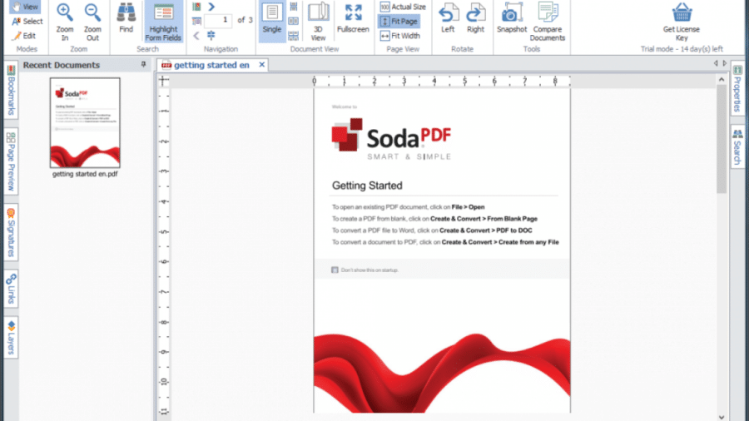Click the Soda PDF logo

click(392, 139)
